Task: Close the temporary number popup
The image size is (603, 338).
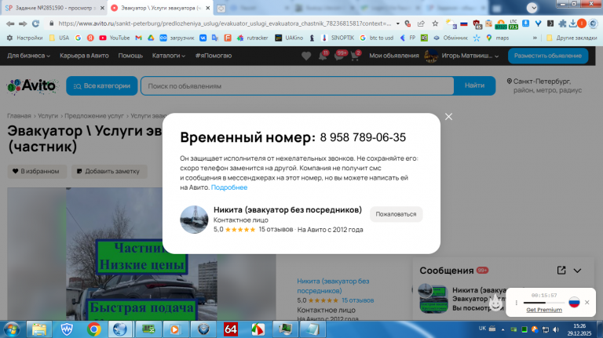Action: point(448,117)
